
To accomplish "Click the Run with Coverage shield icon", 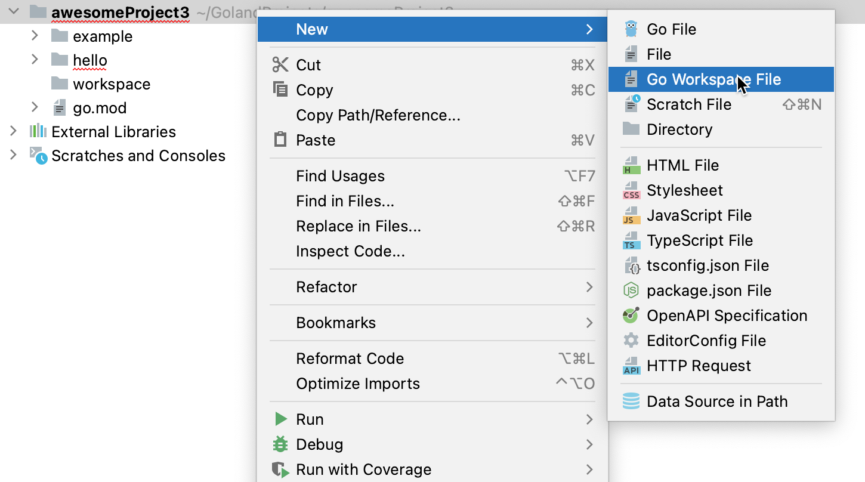I will tap(280, 469).
